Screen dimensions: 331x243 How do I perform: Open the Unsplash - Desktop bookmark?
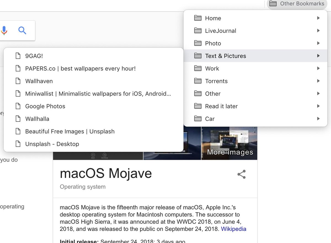point(93,144)
